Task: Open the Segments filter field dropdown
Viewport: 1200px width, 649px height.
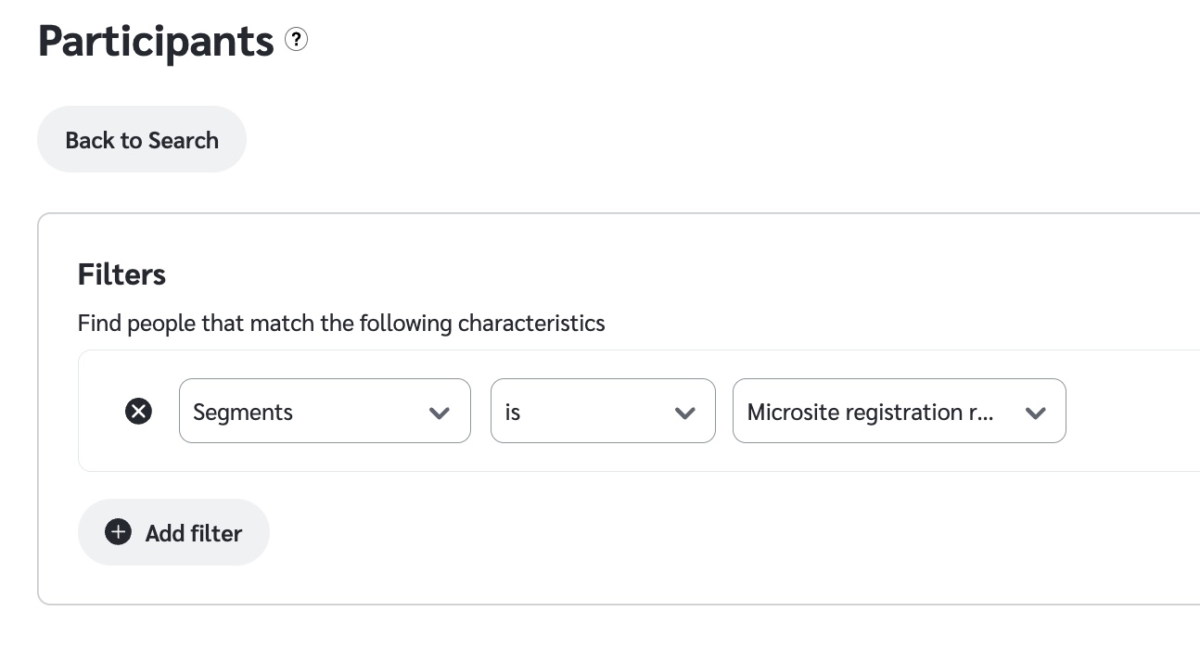Action: 325,411
